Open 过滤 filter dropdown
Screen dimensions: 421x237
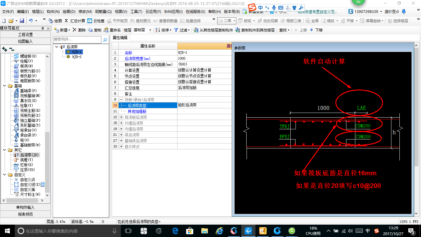pos(182,30)
